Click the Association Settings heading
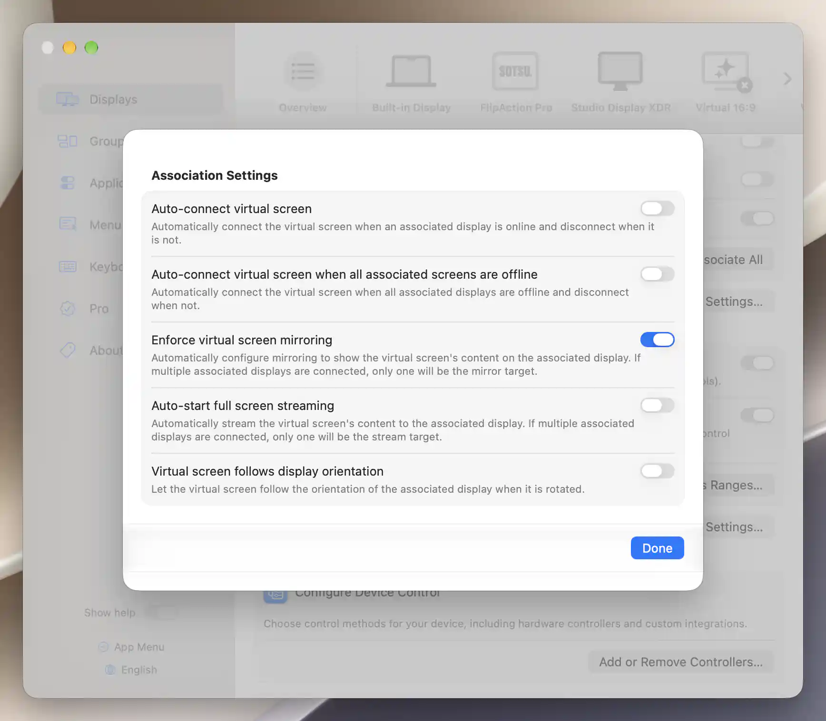The image size is (826, 721). [x=215, y=175]
